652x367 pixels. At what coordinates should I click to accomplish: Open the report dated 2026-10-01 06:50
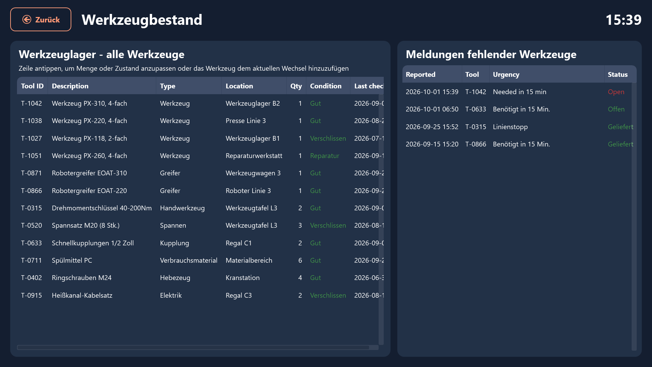(520, 109)
